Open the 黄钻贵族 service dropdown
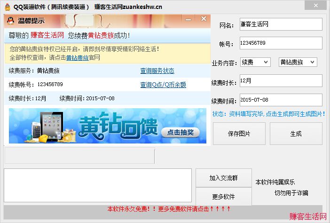This screenshot has height=223, width=330. (298, 62)
